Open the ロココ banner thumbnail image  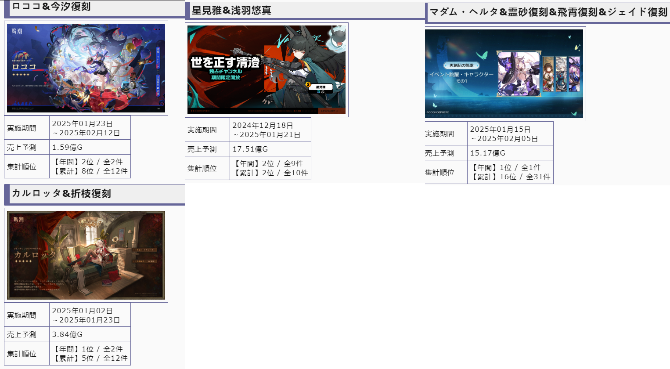[86, 68]
